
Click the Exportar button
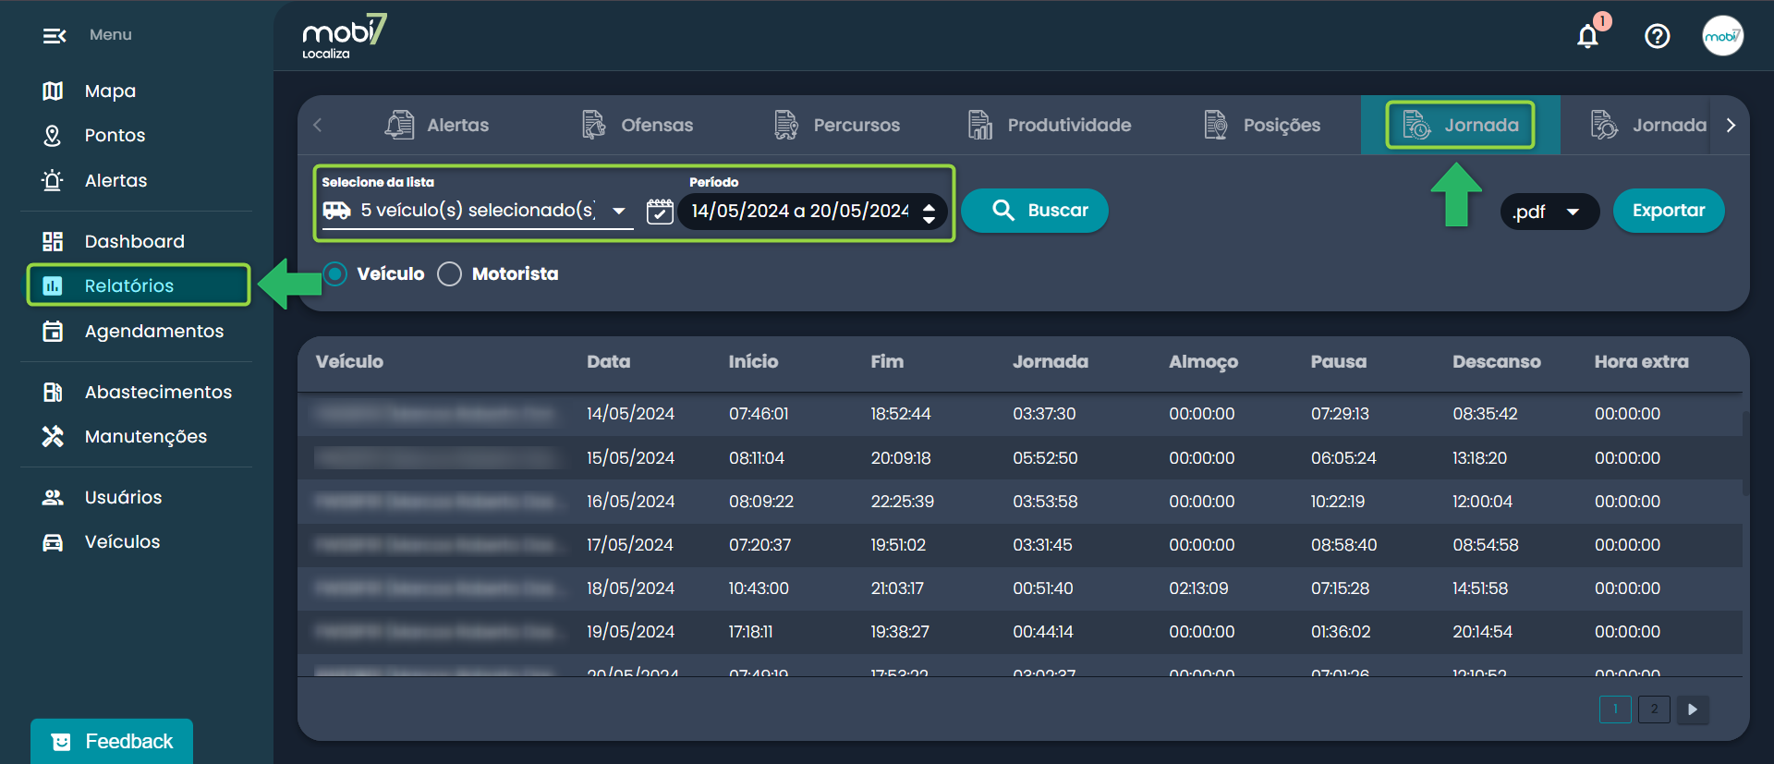pyautogui.click(x=1669, y=211)
